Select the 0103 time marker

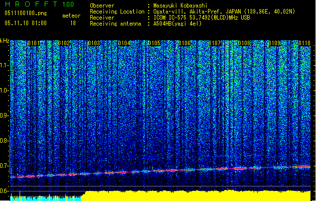pyautogui.click(x=94, y=44)
